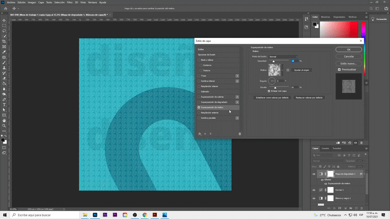
Task: Click Opacidad slider handle
Action: (x=273, y=61)
